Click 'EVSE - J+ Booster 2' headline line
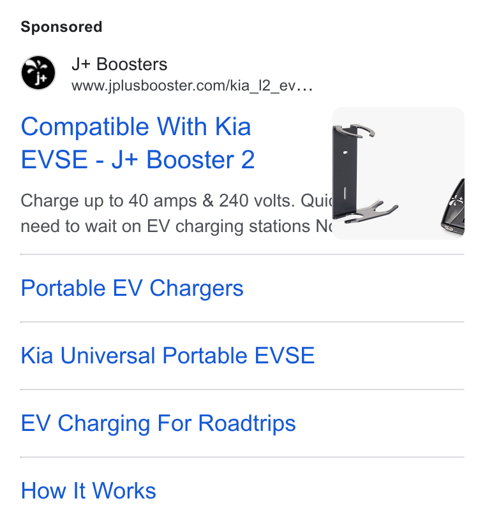Image resolution: width=485 pixels, height=524 pixels. pyautogui.click(x=138, y=159)
